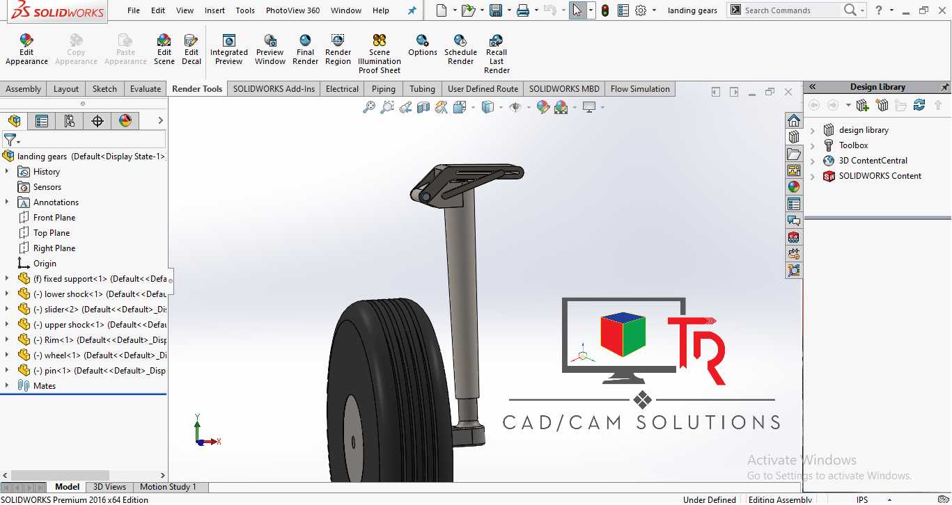Switch to the FeatureManager design tree tab
The height and width of the screenshot is (505, 952).
pyautogui.click(x=14, y=121)
